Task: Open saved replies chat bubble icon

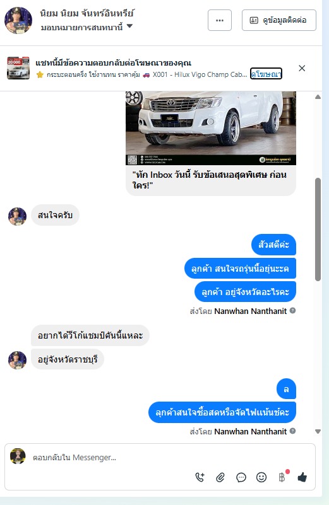Action: [x=241, y=477]
